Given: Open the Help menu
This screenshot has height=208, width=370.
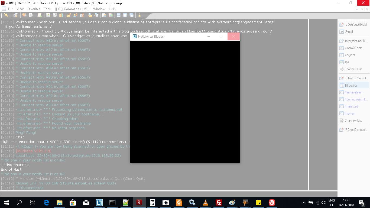Looking at the screenshot, I should (112, 9).
